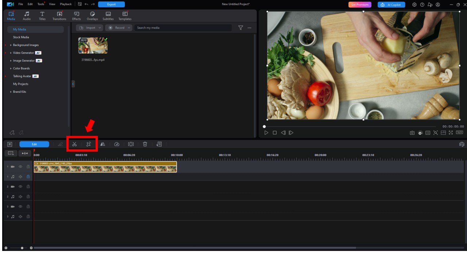Open the Playback menu
This screenshot has height=263, width=467.
point(66,4)
